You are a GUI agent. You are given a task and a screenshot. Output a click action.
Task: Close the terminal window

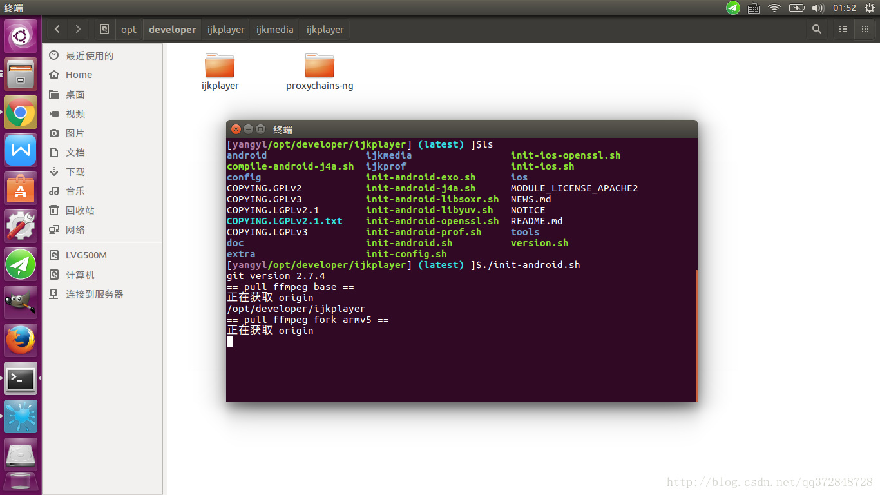tap(236, 129)
